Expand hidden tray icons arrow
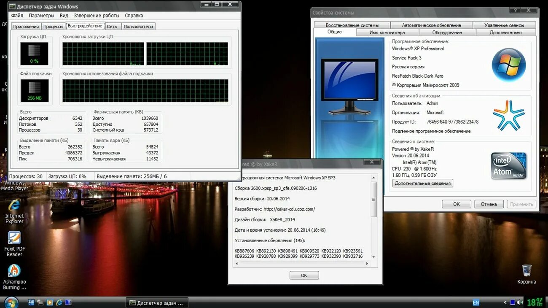The height and width of the screenshot is (308, 548). pyautogui.click(x=505, y=303)
